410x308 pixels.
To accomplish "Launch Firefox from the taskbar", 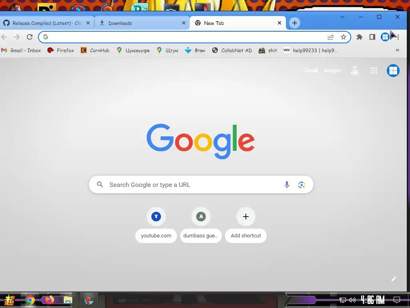I will [49, 300].
